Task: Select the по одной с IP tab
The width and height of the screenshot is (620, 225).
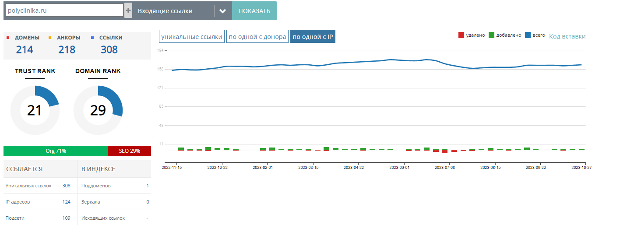Action: click(x=313, y=37)
